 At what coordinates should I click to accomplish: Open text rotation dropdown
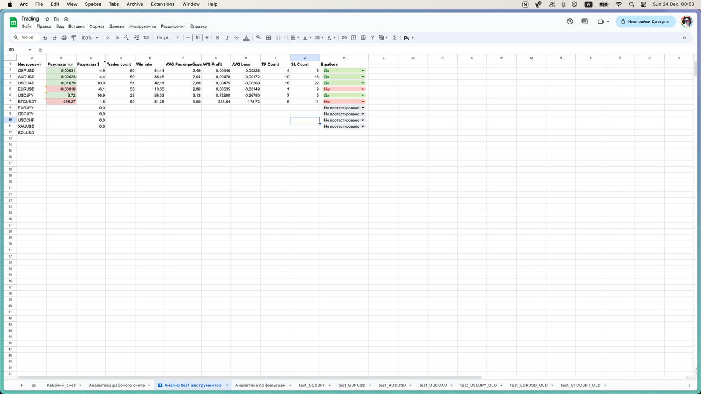pyautogui.click(x=331, y=38)
